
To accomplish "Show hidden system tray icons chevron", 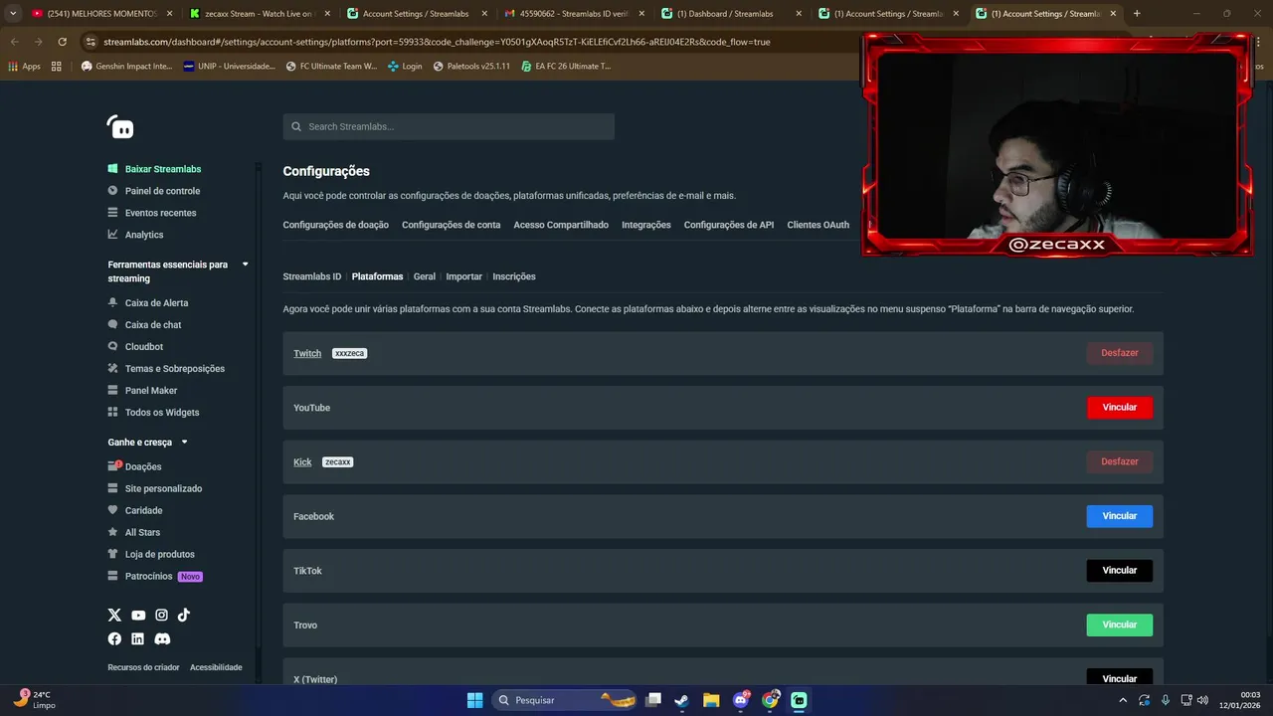I will (x=1123, y=700).
